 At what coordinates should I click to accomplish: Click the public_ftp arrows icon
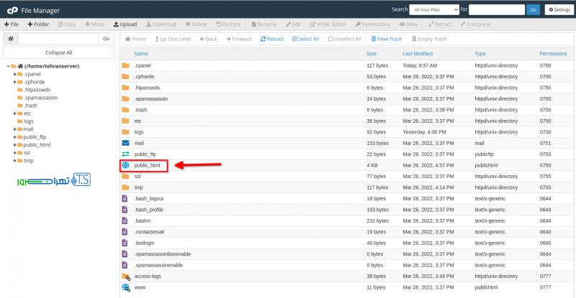tap(126, 154)
